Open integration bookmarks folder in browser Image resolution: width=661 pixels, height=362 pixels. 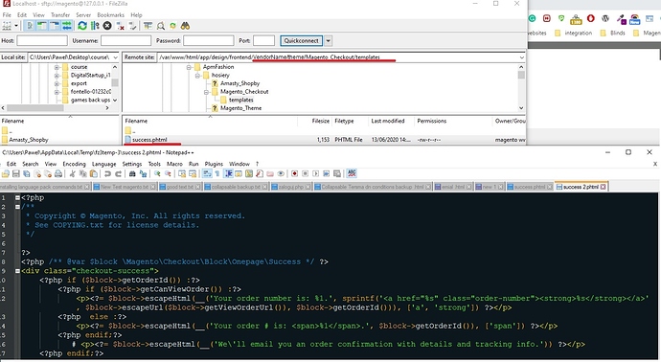click(573, 33)
